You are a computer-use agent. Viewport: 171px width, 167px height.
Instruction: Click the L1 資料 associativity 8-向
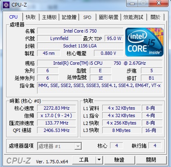(x=152, y=108)
